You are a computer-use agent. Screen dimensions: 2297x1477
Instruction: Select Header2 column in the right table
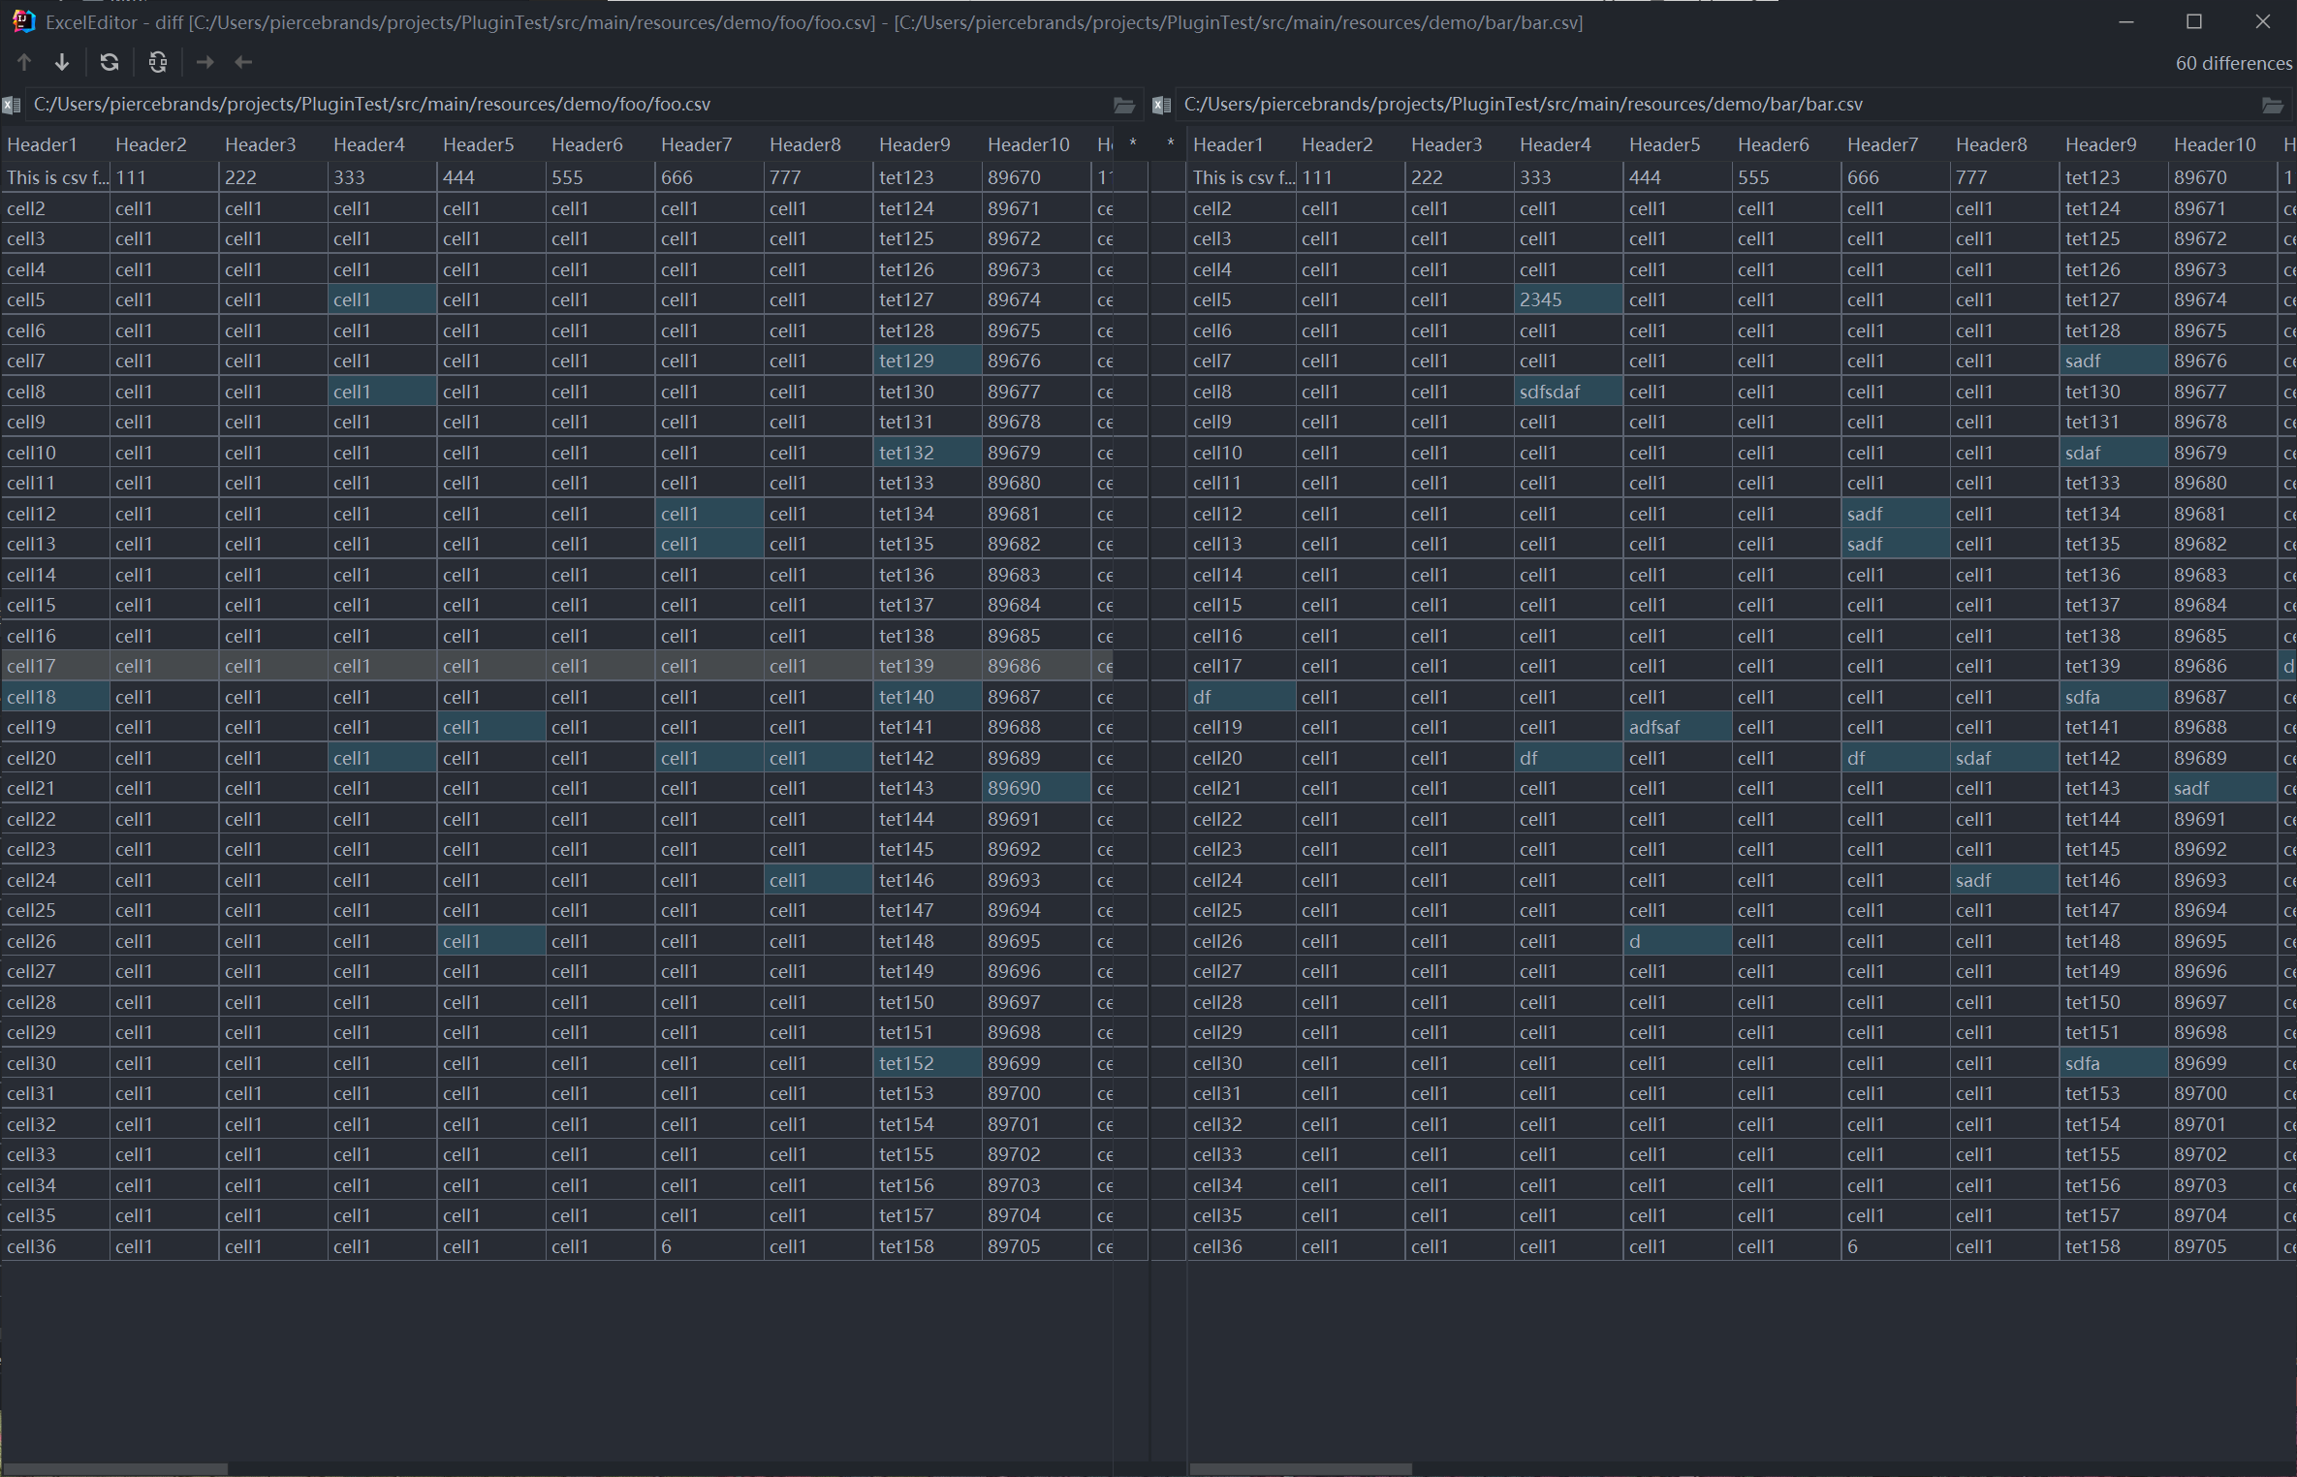[x=1350, y=144]
